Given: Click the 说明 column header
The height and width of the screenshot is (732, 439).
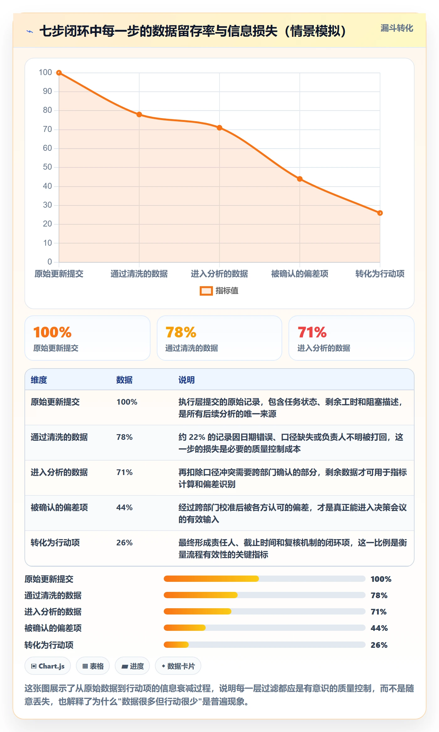Looking at the screenshot, I should (x=187, y=380).
